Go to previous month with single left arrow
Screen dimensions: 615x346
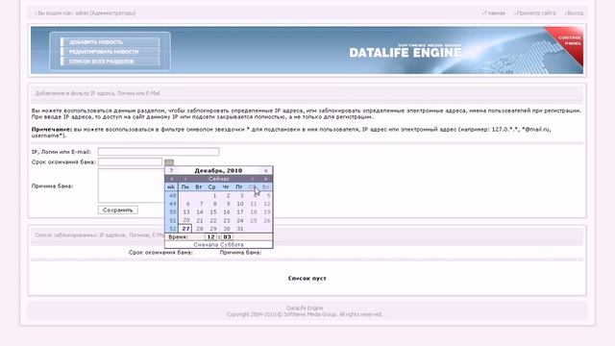(x=185, y=179)
